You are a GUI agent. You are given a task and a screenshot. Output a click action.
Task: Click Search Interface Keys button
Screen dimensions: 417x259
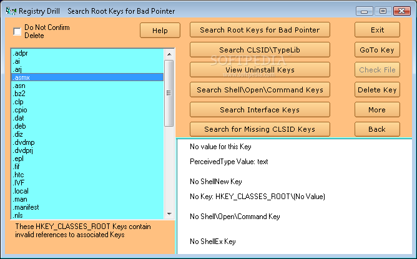pos(260,110)
